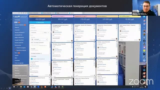160x90 pixels.
Task: Click calendar icon on first 305 012 column card
Action: (72, 28)
